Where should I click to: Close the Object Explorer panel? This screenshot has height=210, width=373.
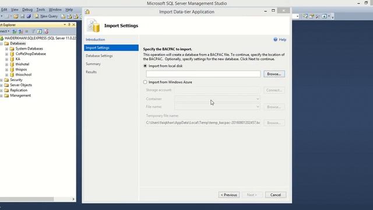click(74, 24)
